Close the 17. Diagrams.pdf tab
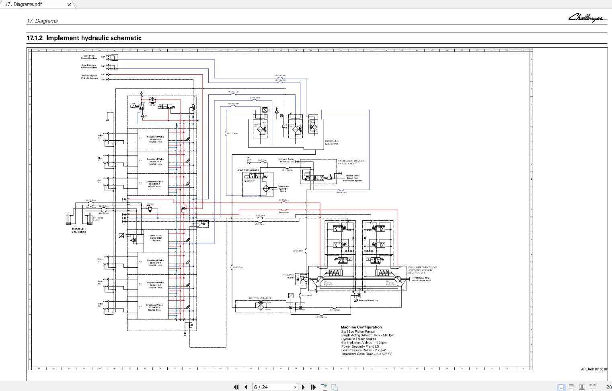 [x=69, y=4]
